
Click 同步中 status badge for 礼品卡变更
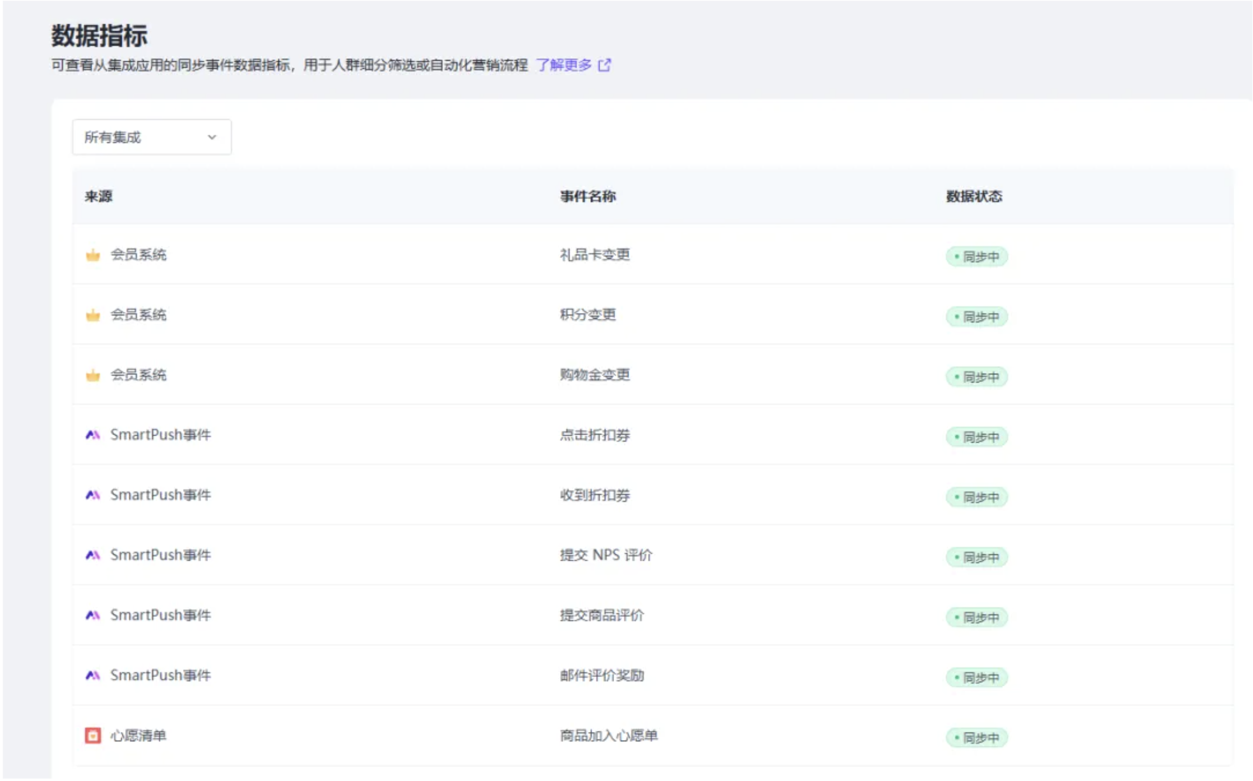click(x=977, y=257)
